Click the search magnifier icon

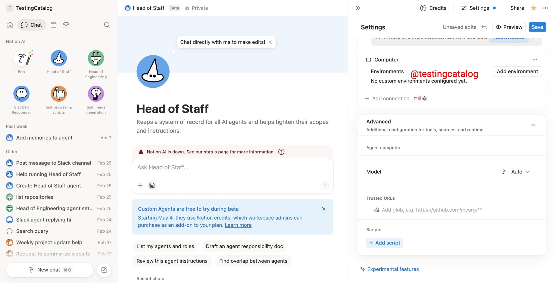click(107, 25)
